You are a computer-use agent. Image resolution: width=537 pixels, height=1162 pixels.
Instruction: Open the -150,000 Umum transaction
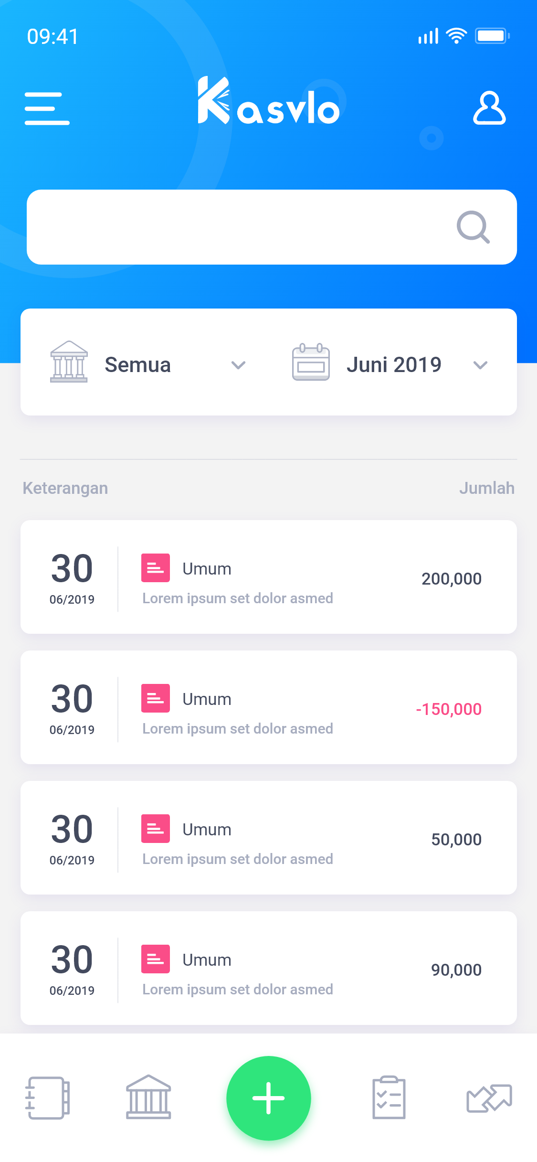[269, 707]
